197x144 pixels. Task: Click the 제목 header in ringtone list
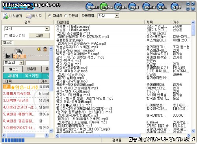(21, 81)
